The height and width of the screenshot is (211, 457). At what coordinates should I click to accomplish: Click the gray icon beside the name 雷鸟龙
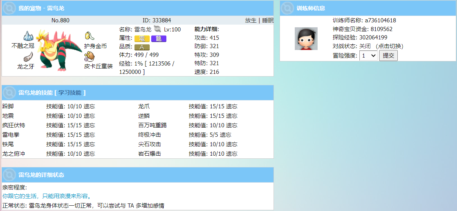158,29
